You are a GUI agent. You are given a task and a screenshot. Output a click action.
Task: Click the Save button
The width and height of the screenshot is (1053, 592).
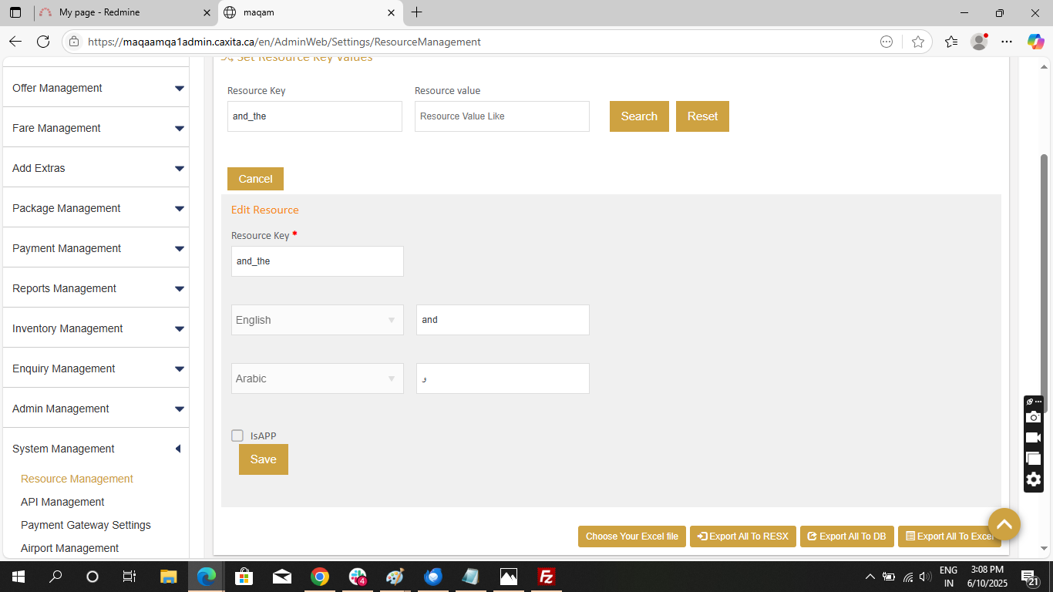tap(263, 459)
